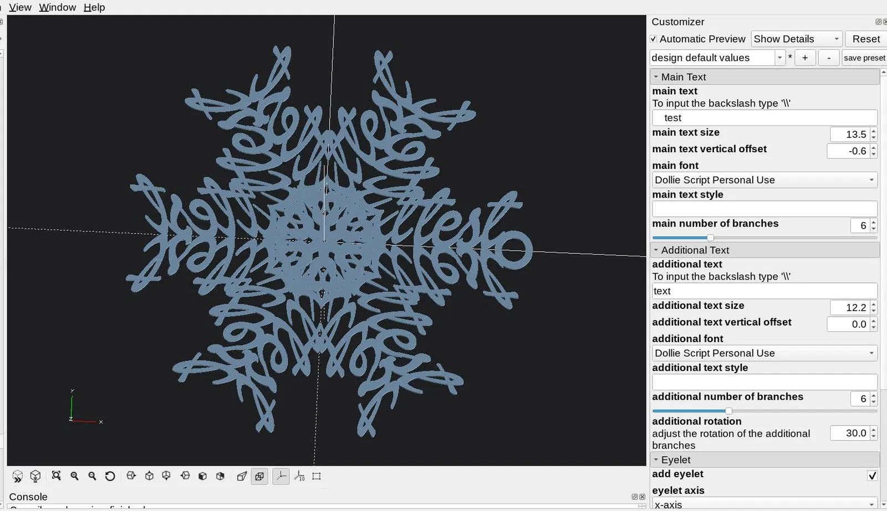Click the Preview render icon
The width and height of the screenshot is (887, 511).
pos(18,476)
